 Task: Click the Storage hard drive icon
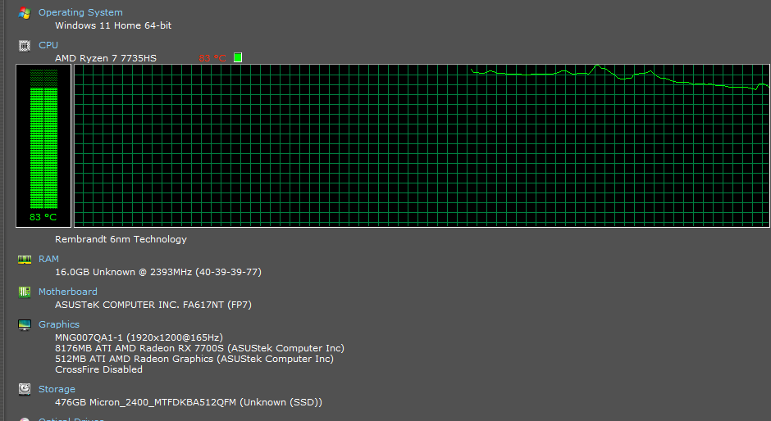[24, 389]
